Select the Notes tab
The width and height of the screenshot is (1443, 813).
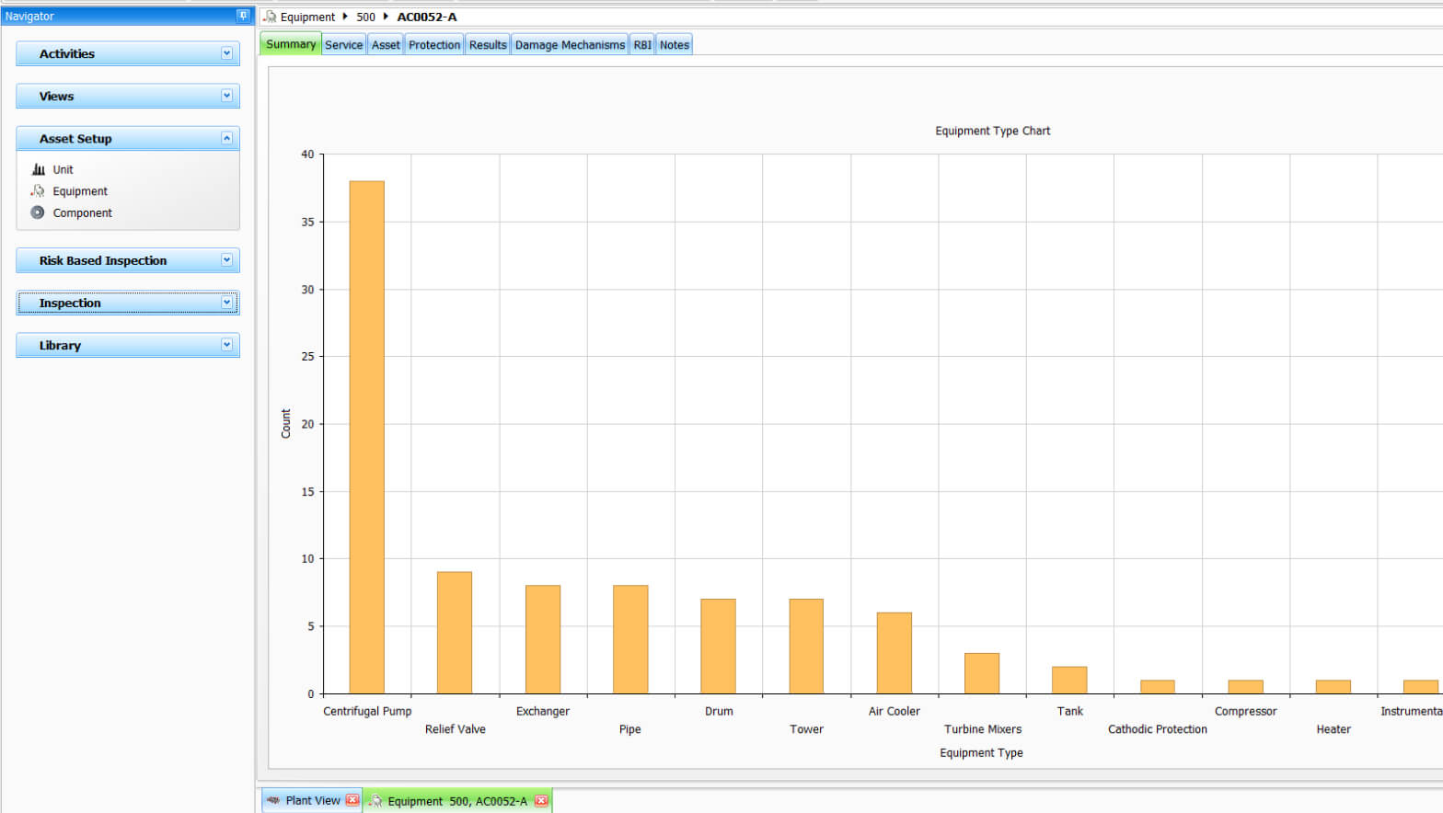click(675, 44)
